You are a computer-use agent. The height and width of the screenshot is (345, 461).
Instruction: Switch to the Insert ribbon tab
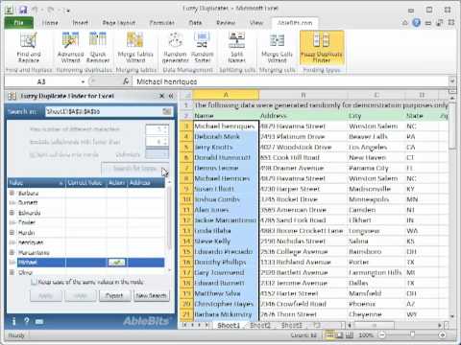(x=80, y=23)
